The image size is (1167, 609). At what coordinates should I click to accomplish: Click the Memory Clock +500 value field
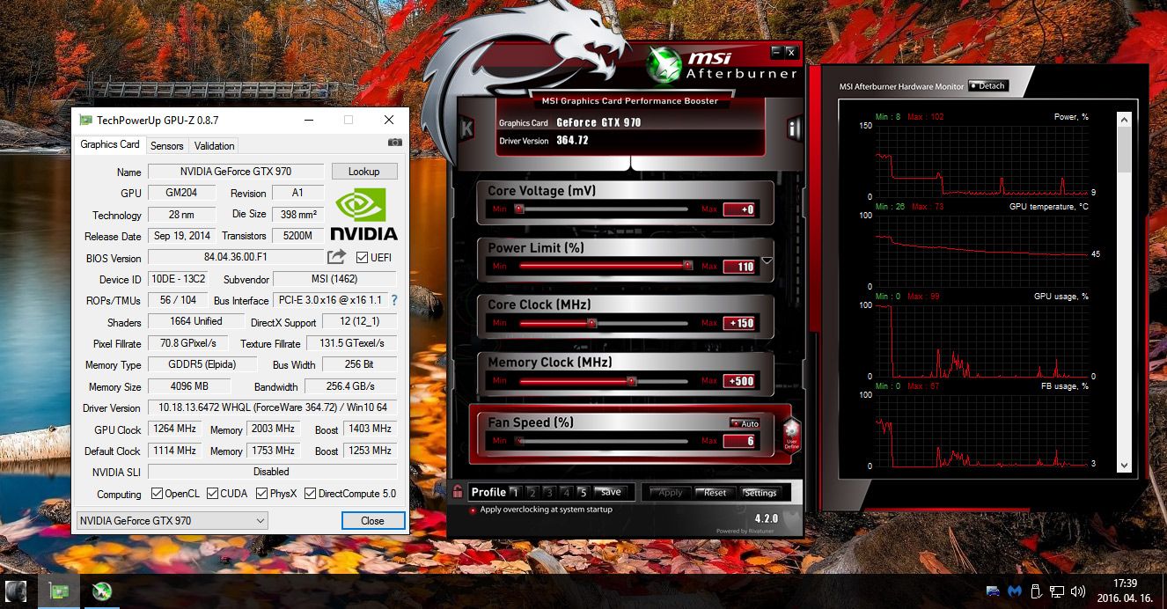click(739, 381)
